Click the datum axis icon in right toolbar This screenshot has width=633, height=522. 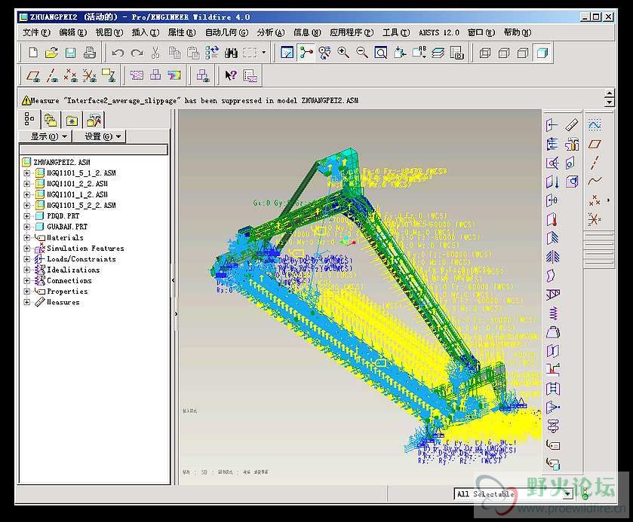[x=595, y=163]
